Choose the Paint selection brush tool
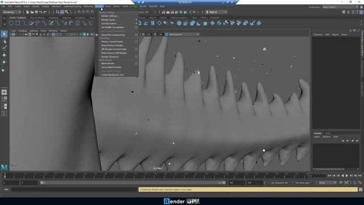The image size is (364, 205). (x=4, y=48)
